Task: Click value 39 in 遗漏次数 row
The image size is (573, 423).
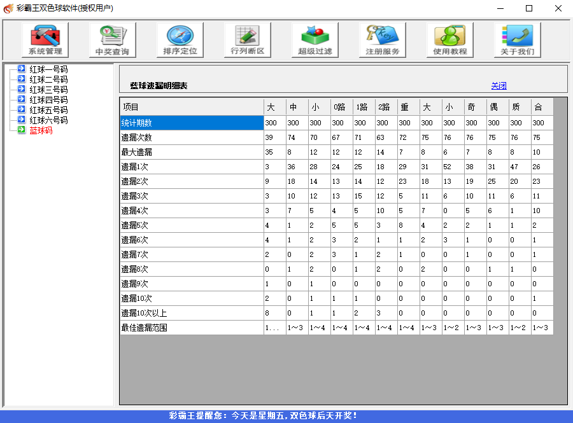Action: [x=275, y=137]
